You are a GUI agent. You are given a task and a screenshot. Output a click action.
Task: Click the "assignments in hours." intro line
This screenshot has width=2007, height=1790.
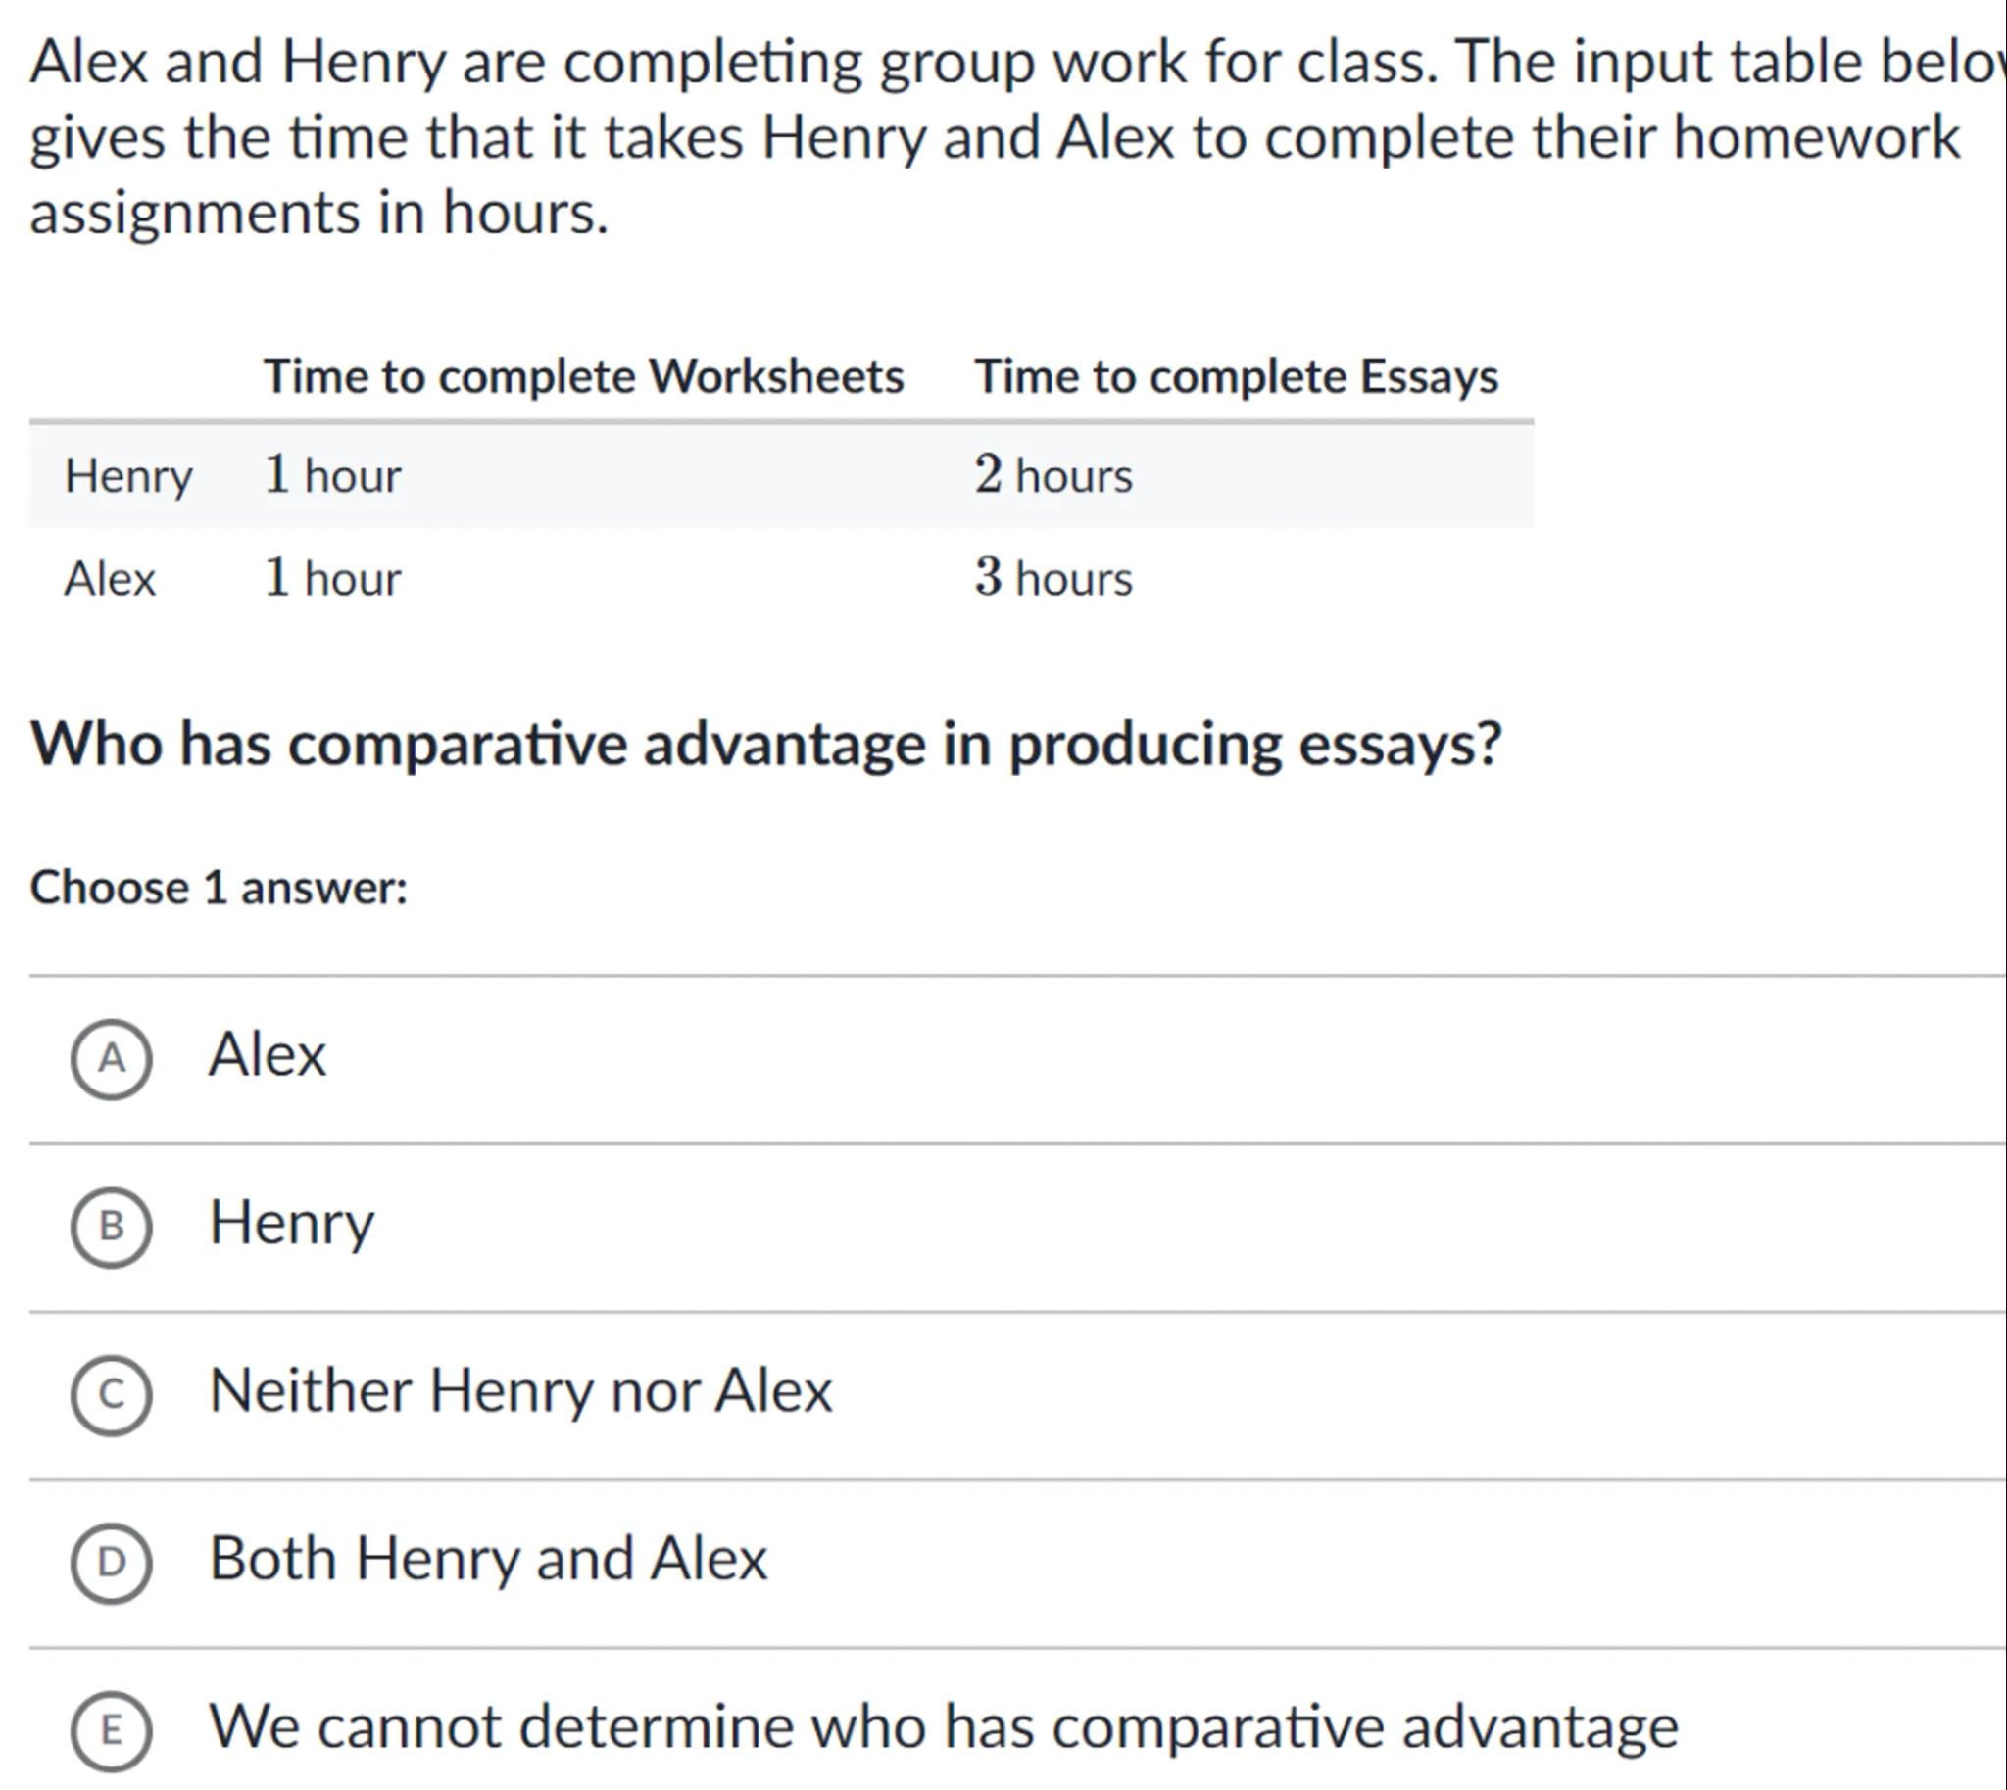pyautogui.click(x=319, y=214)
